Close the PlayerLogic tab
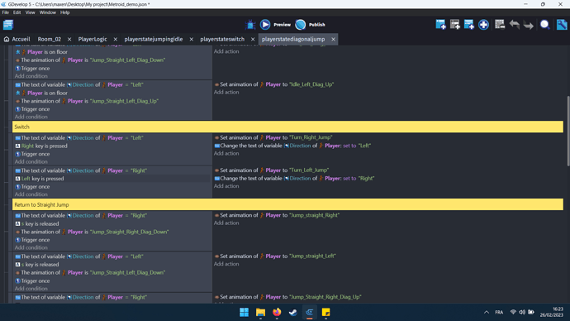The image size is (570, 321). point(115,39)
